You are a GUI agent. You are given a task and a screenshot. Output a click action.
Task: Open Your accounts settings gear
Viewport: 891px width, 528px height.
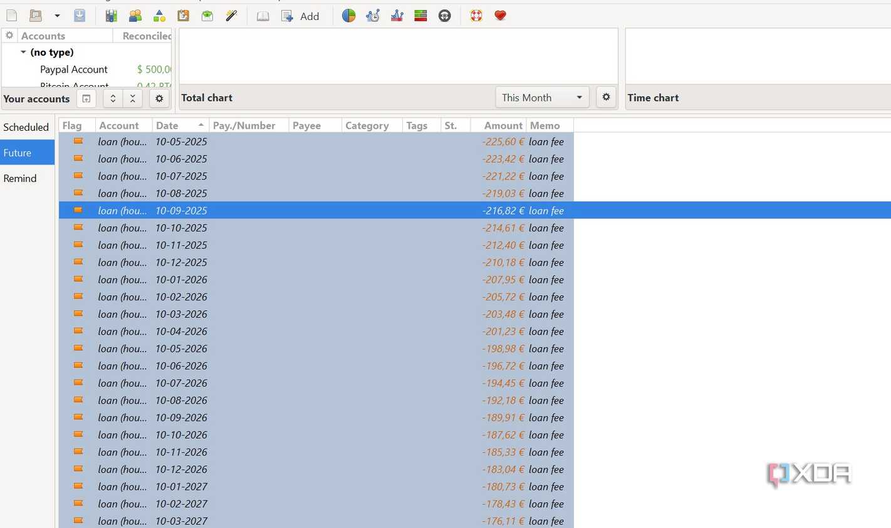pos(159,99)
